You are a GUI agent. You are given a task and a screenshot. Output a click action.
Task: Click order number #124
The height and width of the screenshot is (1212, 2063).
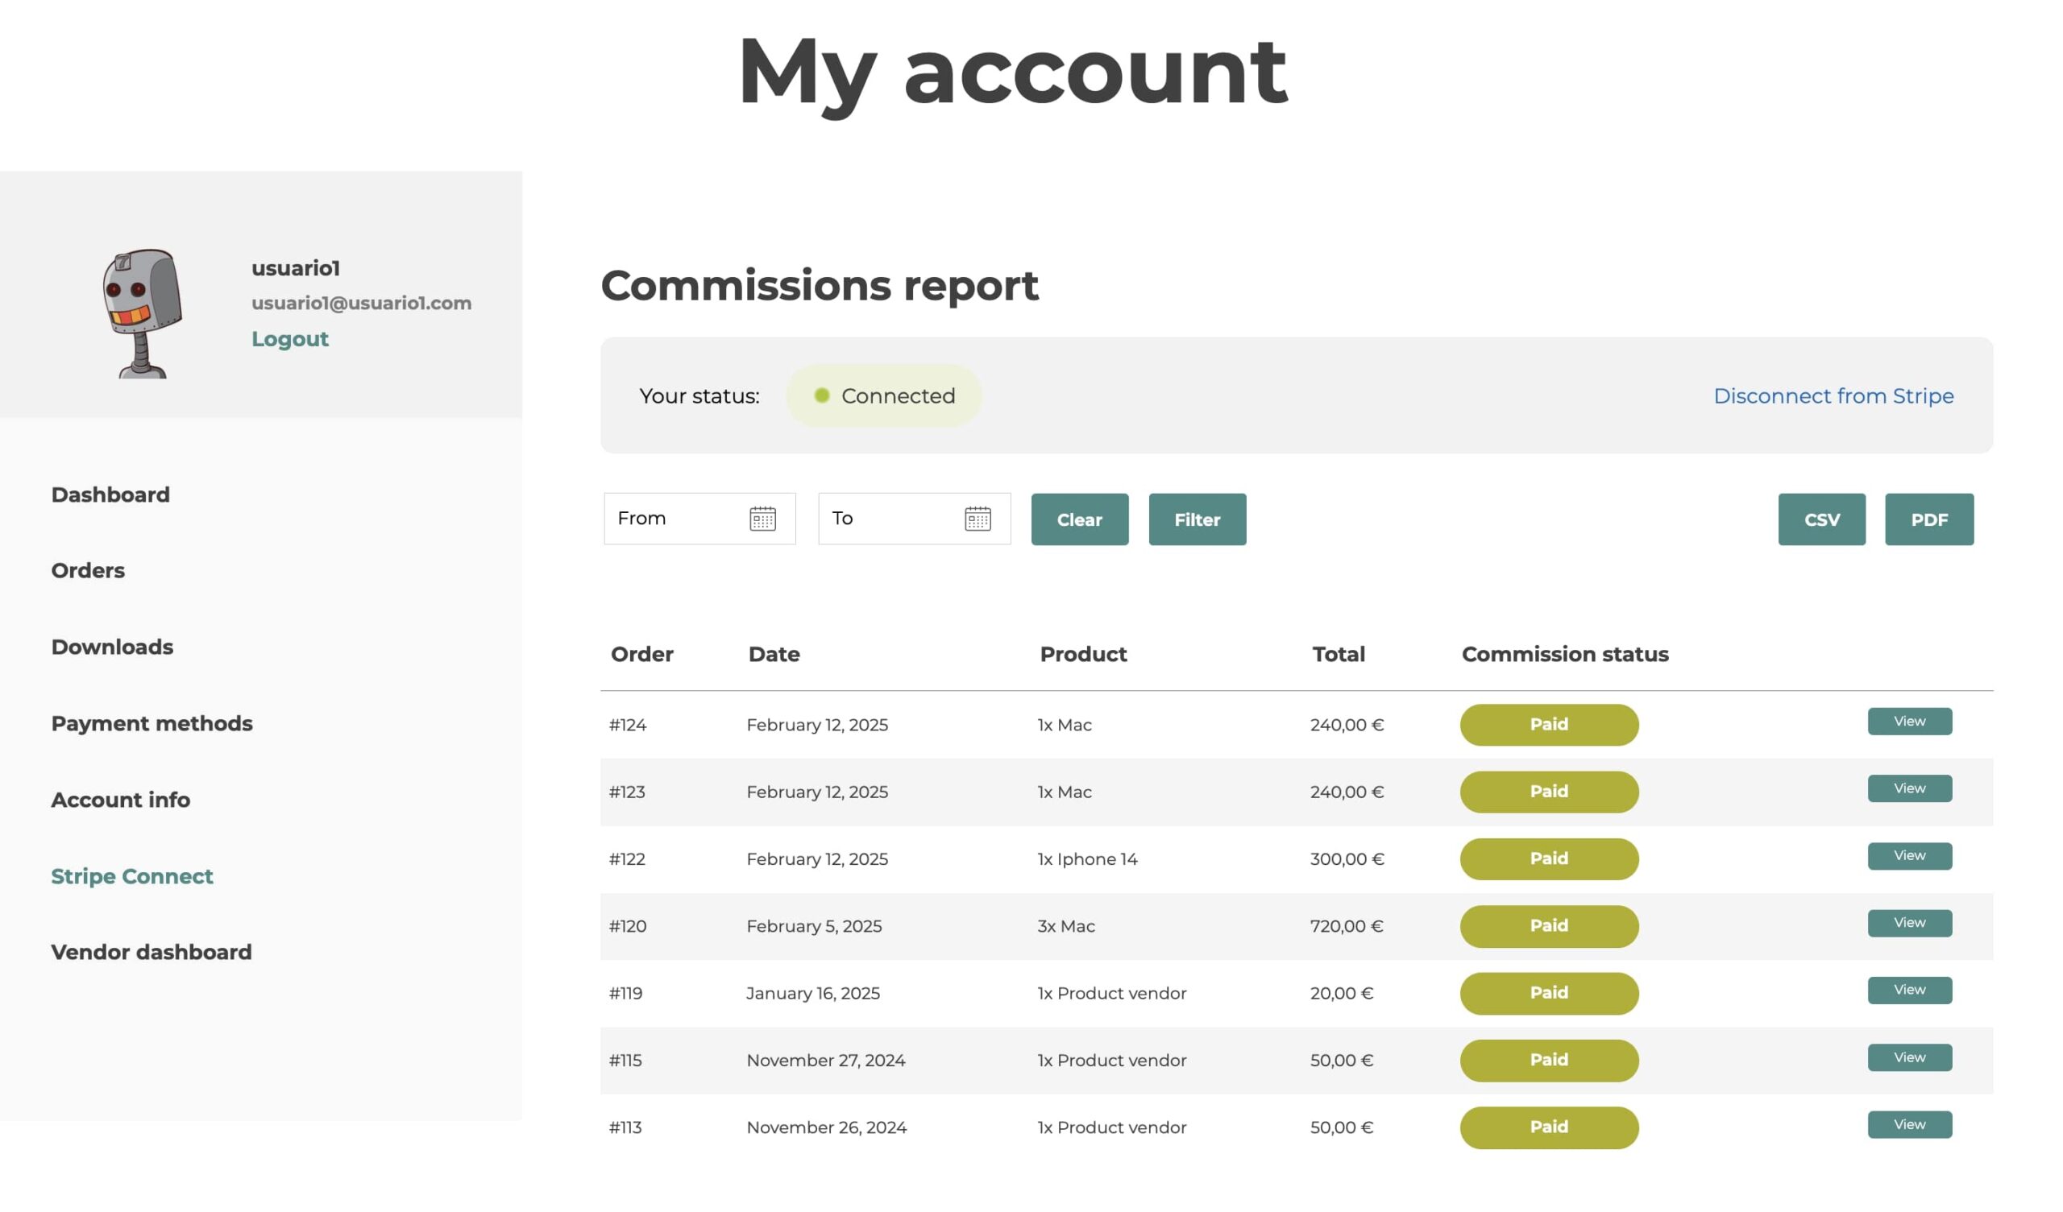point(628,725)
